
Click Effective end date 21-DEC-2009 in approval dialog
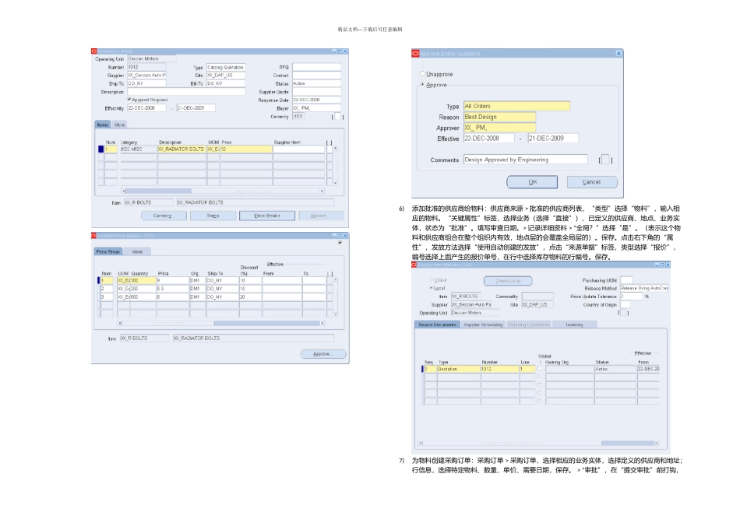click(552, 139)
